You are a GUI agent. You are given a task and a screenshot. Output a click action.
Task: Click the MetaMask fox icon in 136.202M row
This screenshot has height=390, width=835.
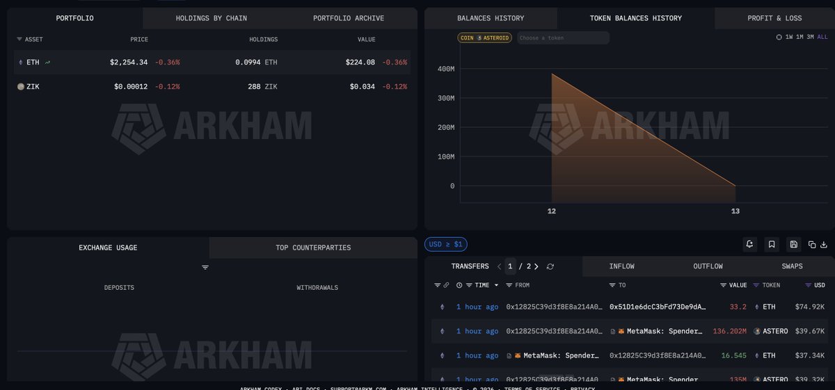[x=621, y=332]
